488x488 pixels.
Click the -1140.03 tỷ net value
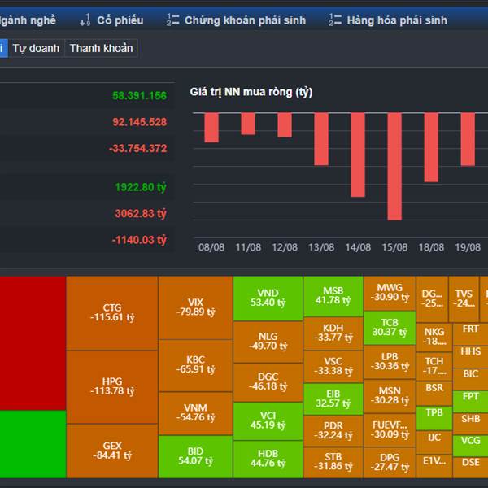139,240
